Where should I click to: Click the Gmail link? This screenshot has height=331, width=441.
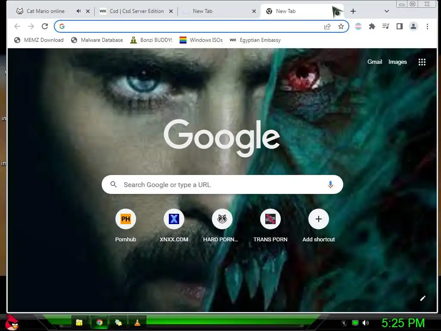pos(375,62)
